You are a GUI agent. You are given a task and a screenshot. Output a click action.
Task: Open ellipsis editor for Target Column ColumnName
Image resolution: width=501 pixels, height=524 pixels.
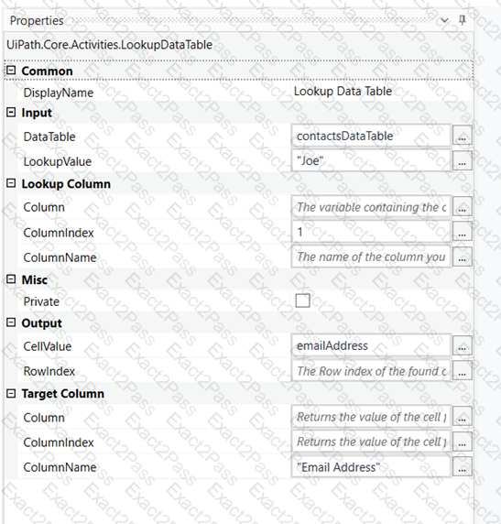coord(462,467)
